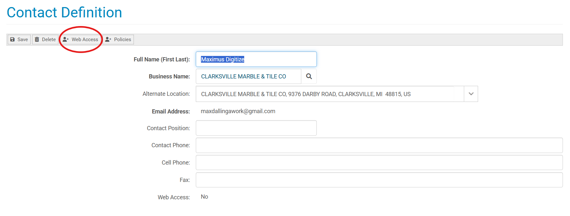Click the Full Name input field

point(256,59)
